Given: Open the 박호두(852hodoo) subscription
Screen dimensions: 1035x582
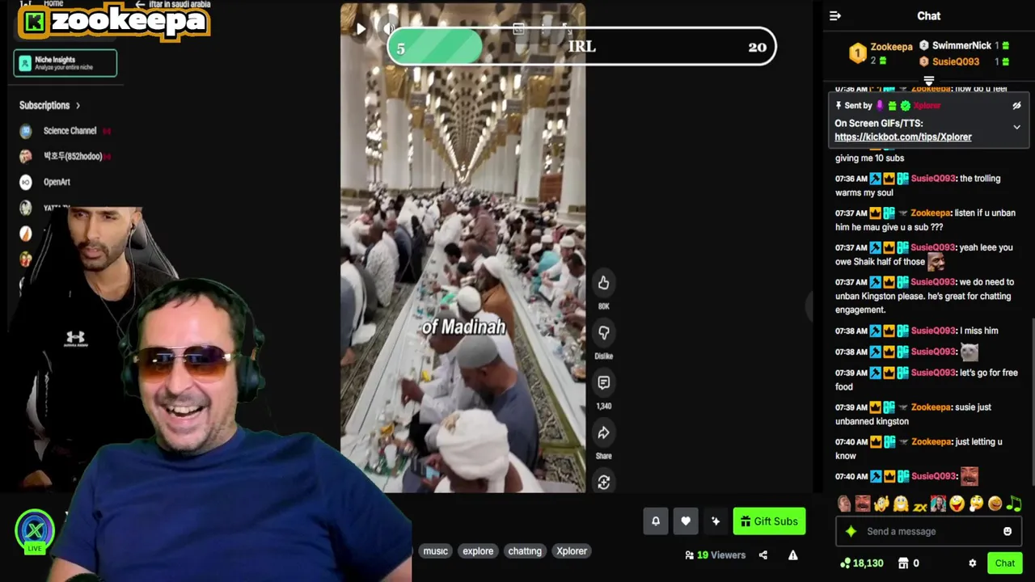Looking at the screenshot, I should [x=73, y=157].
